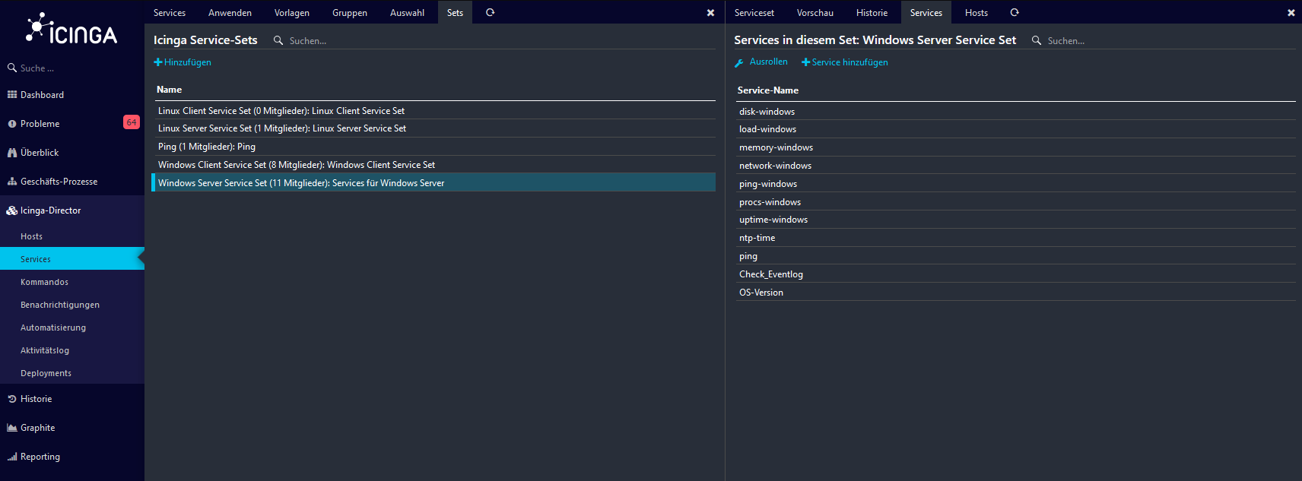Open the Historie tab in right pane
Viewport: 1302px width, 481px height.
click(872, 12)
